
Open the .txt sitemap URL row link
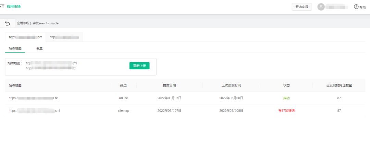[34, 98]
